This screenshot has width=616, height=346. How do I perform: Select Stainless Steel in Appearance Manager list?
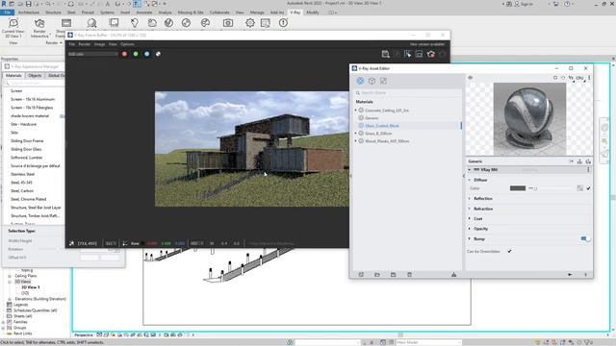click(23, 174)
